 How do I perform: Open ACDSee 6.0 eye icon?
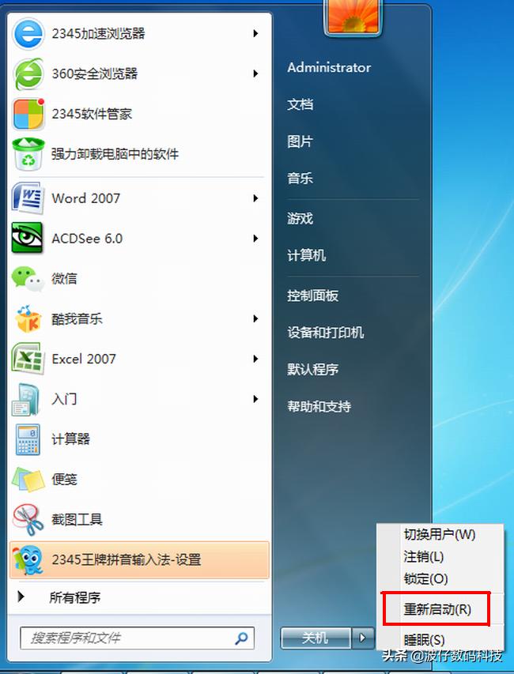(27, 238)
